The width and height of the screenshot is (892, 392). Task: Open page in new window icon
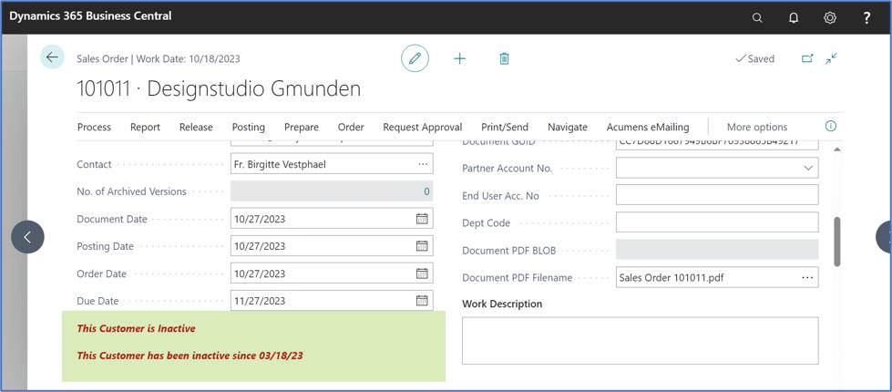point(807,58)
